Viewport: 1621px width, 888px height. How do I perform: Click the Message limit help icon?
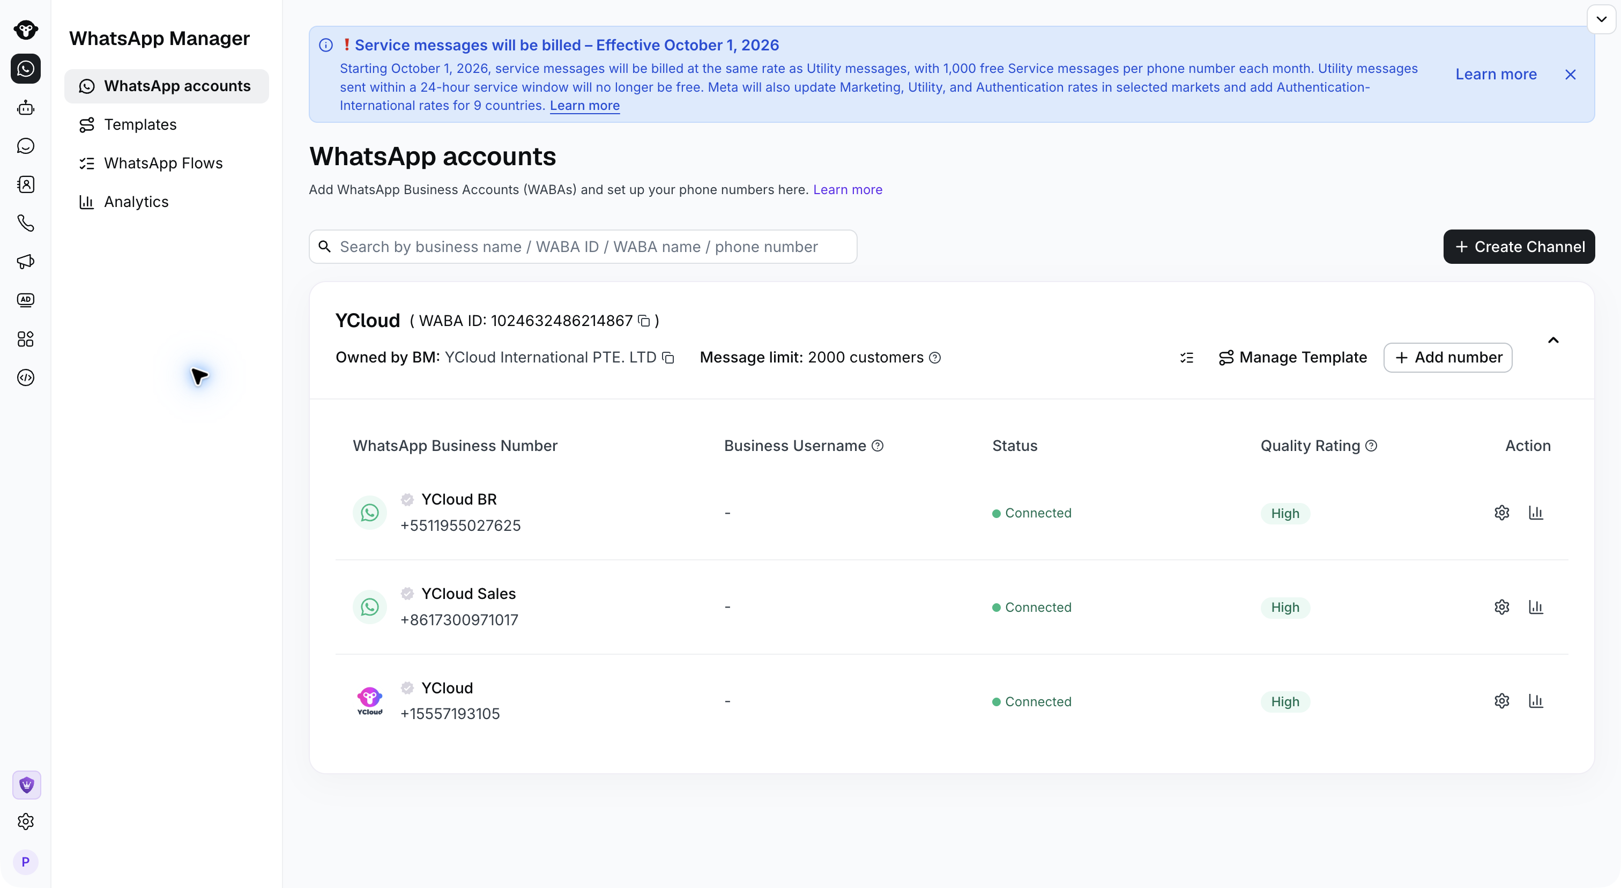click(x=935, y=358)
